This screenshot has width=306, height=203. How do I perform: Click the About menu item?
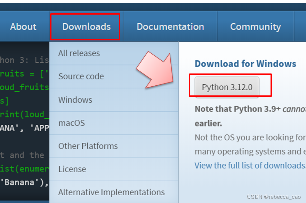point(23,26)
